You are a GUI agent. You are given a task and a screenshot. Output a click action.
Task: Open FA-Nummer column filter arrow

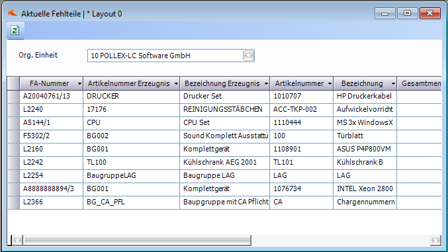79,84
